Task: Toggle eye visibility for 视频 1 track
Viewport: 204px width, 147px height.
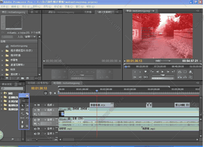Action: coord(35,110)
